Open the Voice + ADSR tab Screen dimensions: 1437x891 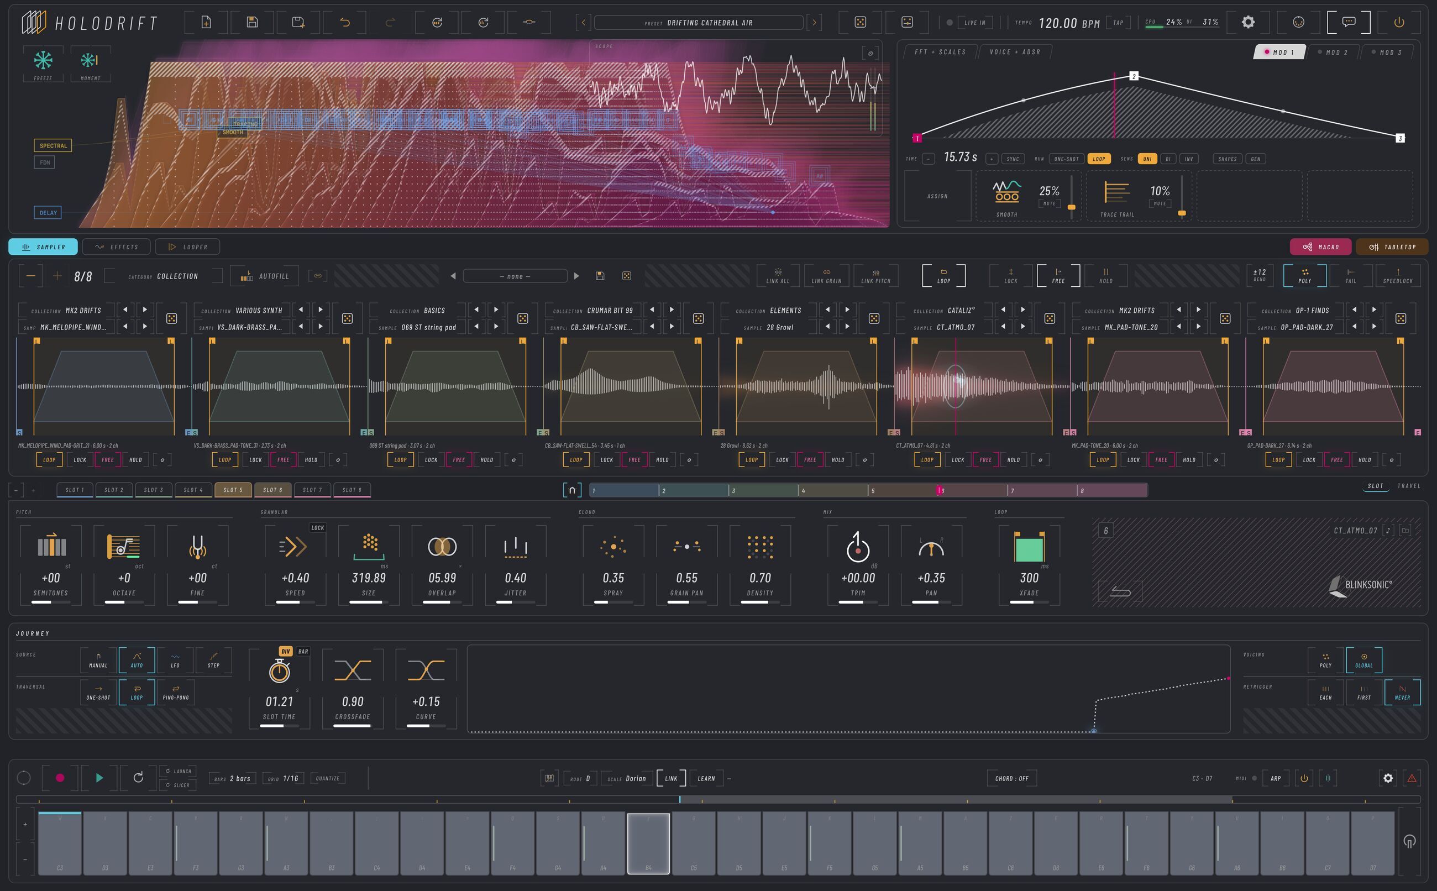[1014, 52]
